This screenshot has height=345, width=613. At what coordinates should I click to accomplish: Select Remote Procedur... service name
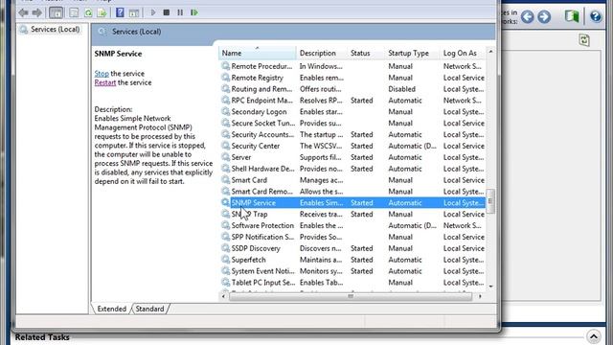point(261,66)
